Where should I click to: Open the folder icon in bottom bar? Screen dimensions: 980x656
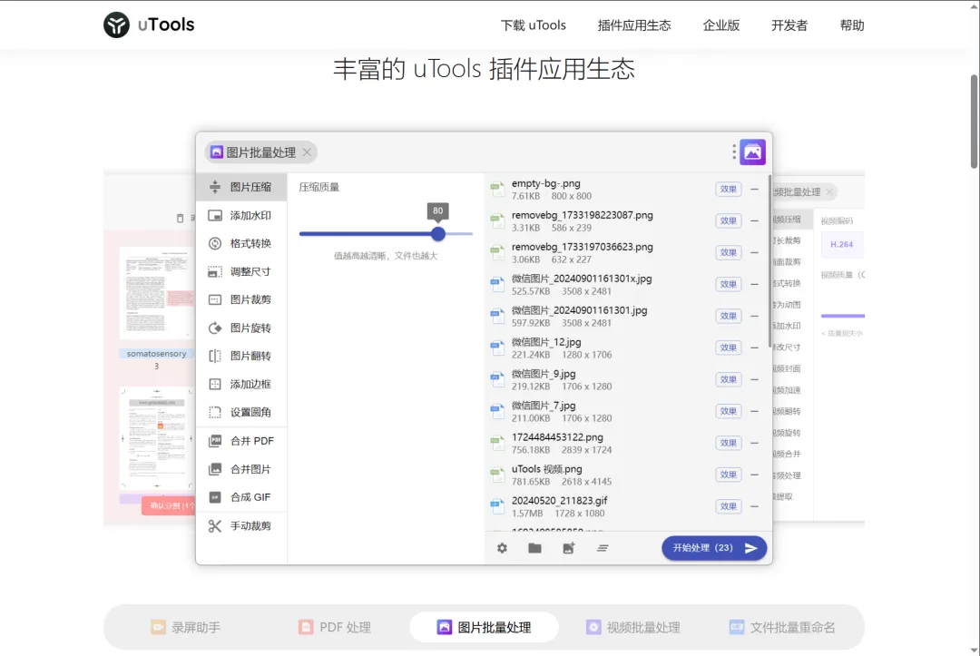pyautogui.click(x=535, y=548)
